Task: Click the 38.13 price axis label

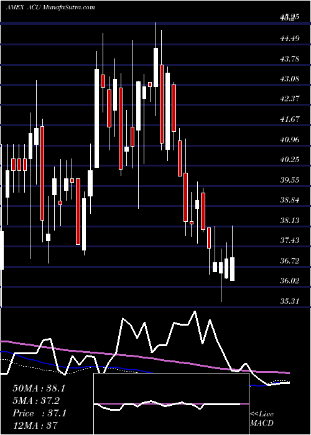Action: tap(290, 220)
